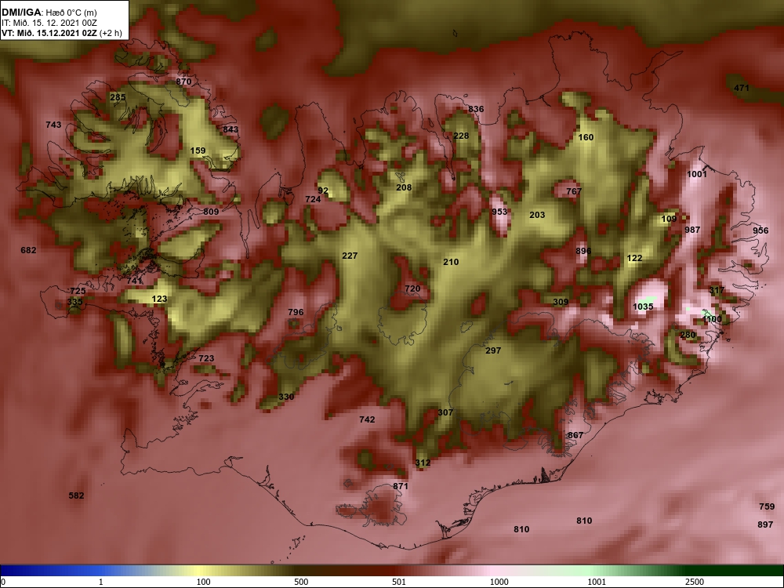Image resolution: width=784 pixels, height=588 pixels.
Task: Click the map value 317
Action: [717, 290]
